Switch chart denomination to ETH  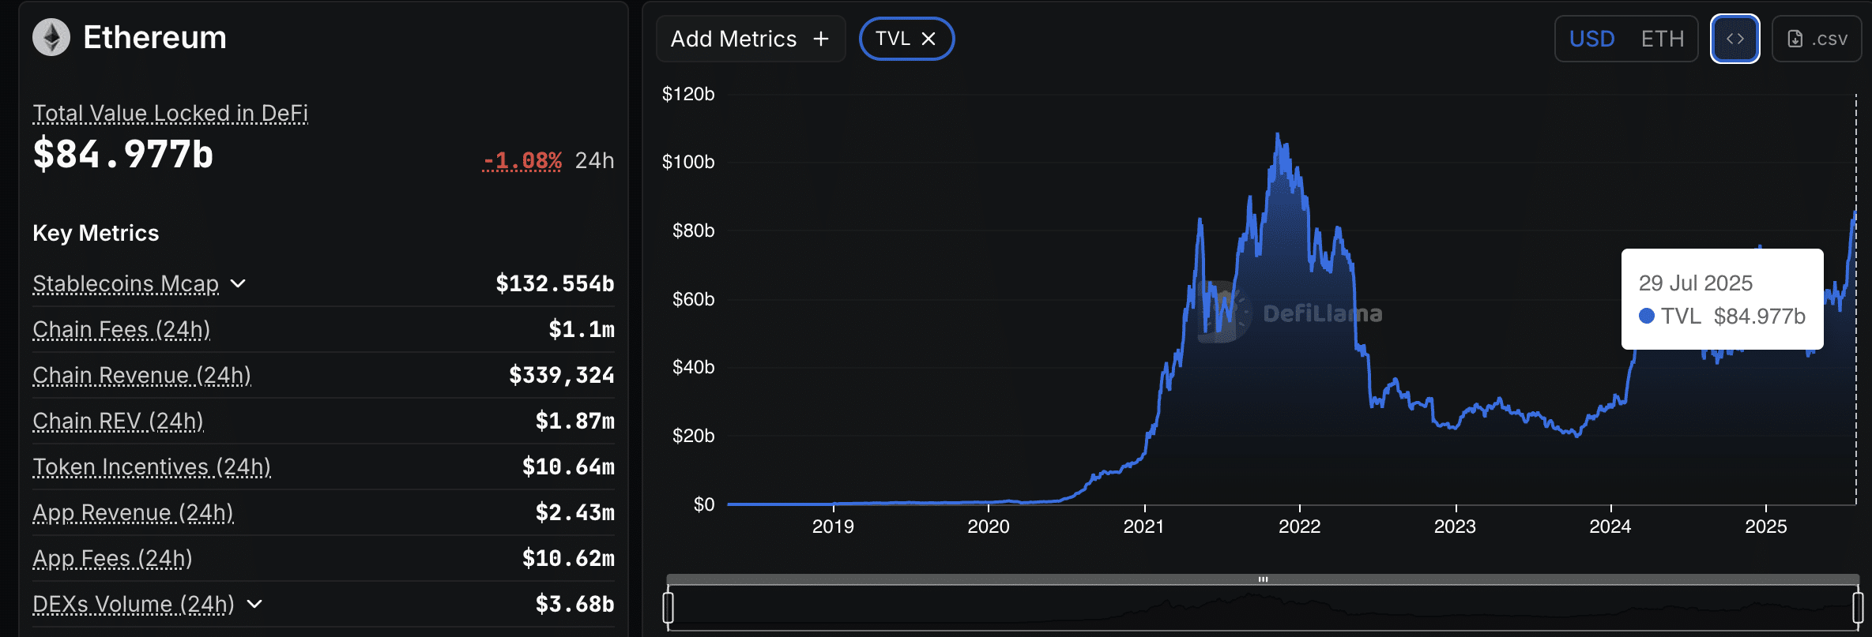pos(1662,39)
